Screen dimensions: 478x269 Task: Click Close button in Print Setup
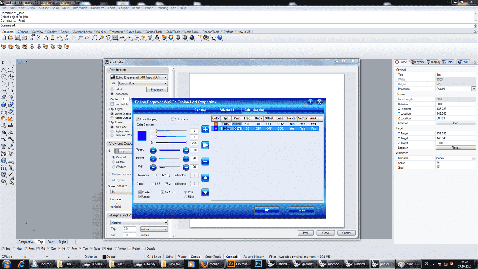click(325, 233)
